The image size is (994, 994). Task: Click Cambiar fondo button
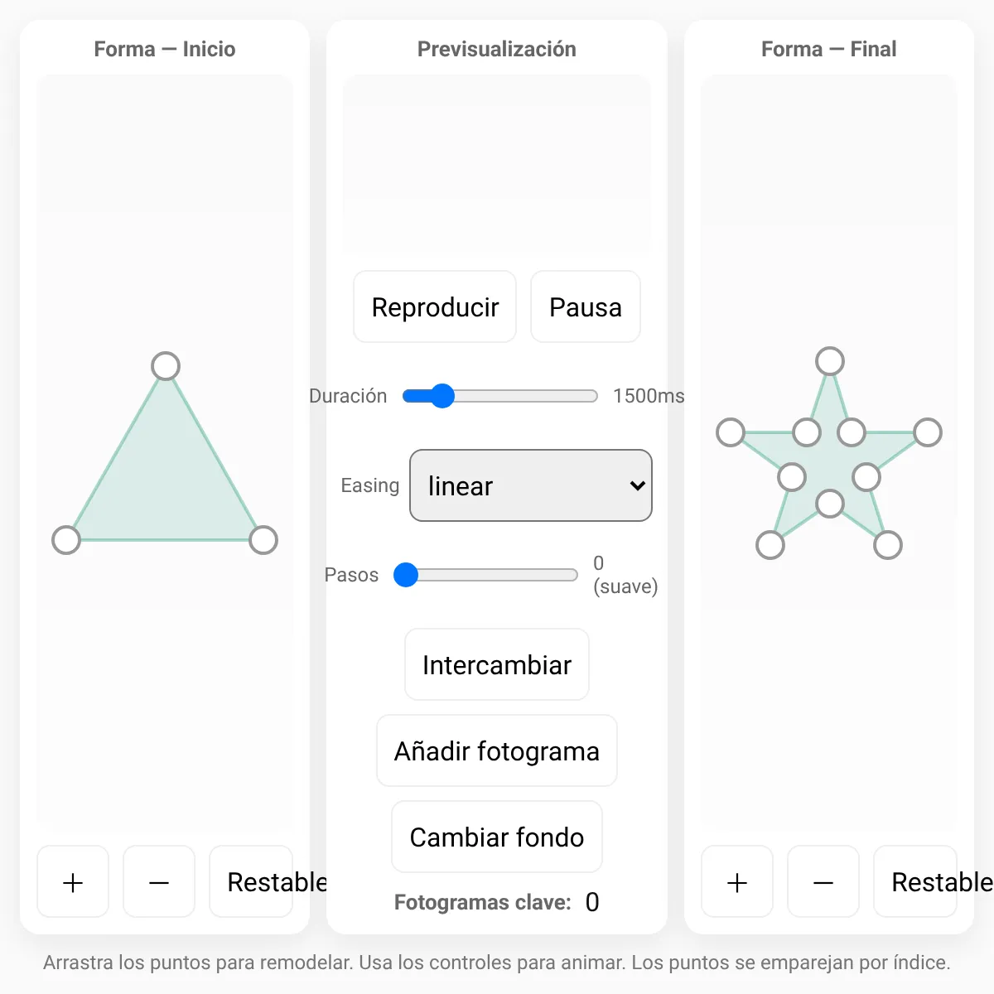[x=497, y=837]
